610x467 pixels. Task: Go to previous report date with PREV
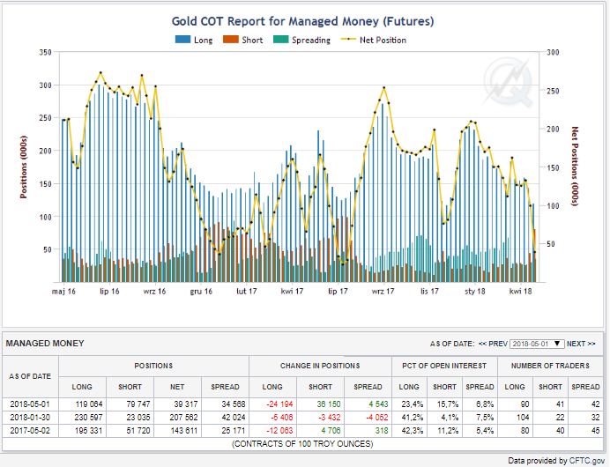pyautogui.click(x=493, y=344)
